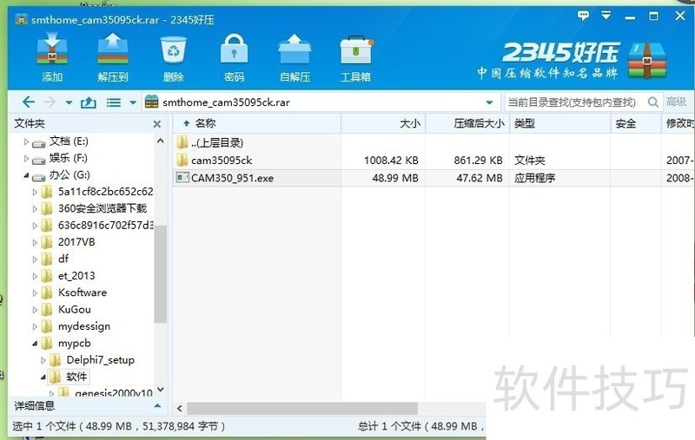Expand the 详细信息 details panel arrow

click(x=157, y=406)
